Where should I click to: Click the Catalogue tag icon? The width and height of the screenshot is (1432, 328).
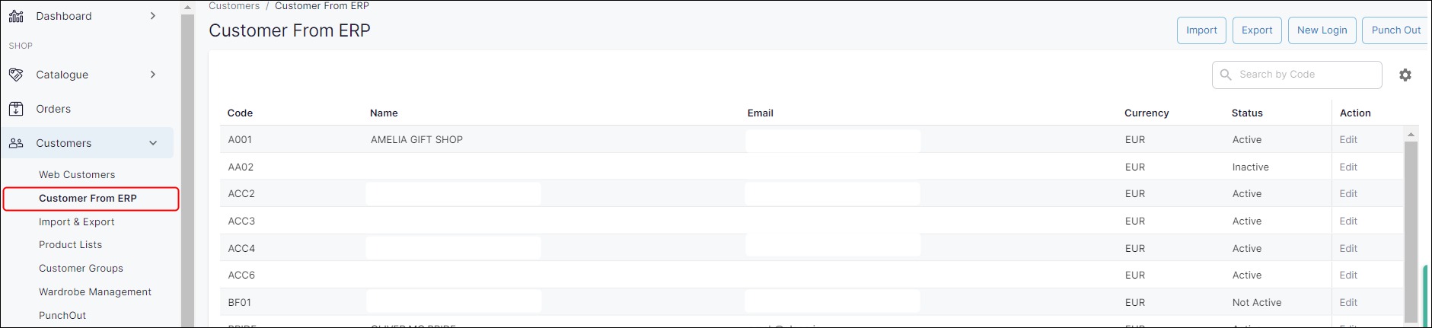pos(16,75)
